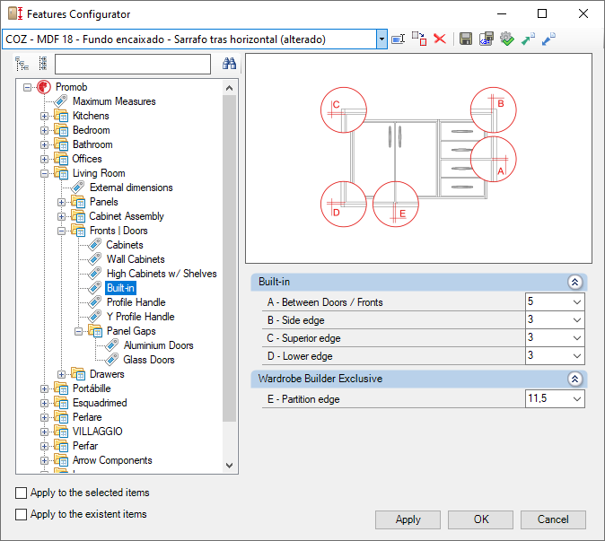Click the tree search input field
Viewport: 605px width, 541px height.
point(133,64)
